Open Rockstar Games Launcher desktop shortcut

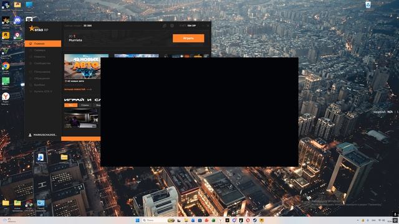click(x=6, y=35)
